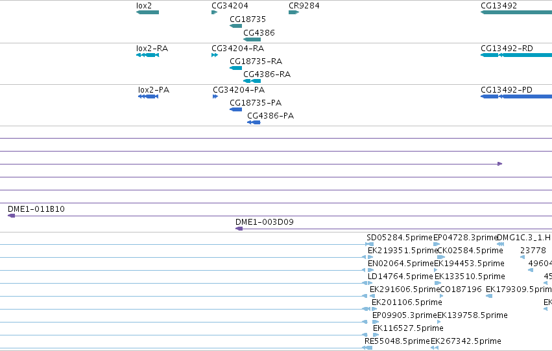Click the CG34204-RA transcript glyph
This screenshot has width=552, height=351.
215,55
